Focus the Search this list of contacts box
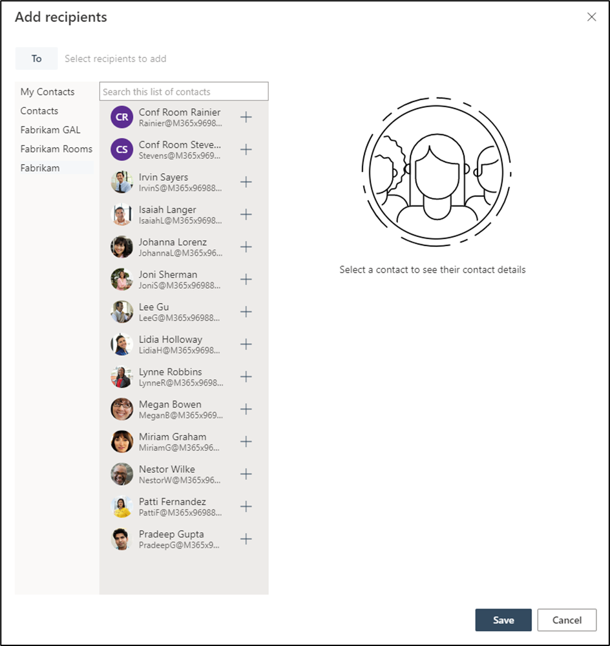 pos(184,92)
